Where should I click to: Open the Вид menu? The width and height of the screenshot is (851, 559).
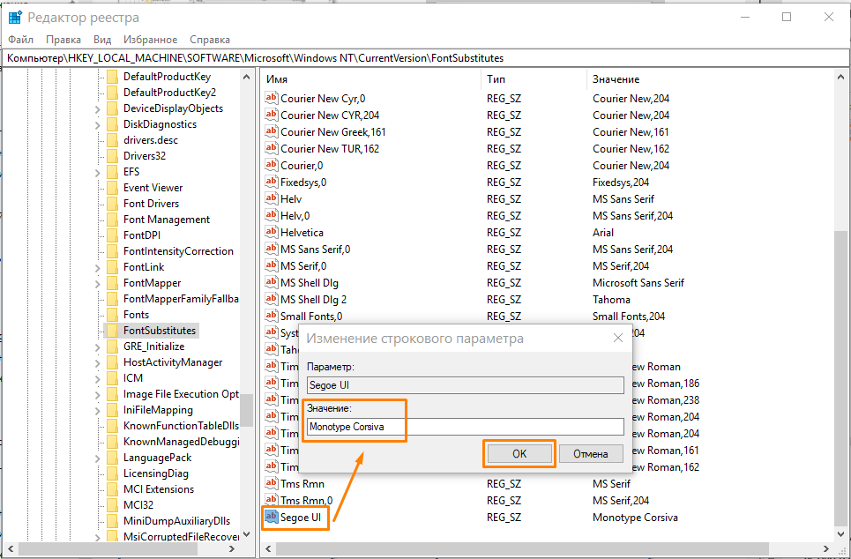[x=102, y=40]
